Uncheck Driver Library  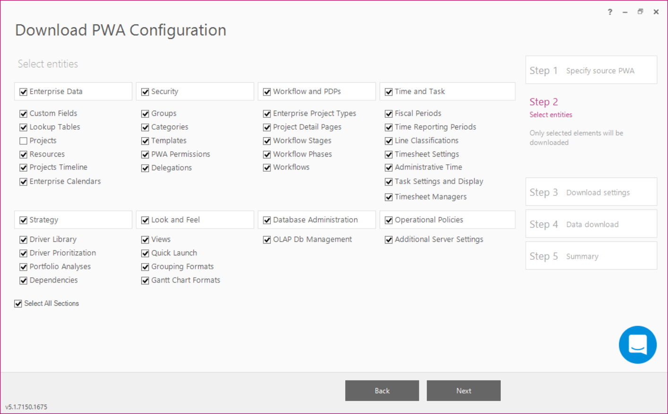(23, 240)
